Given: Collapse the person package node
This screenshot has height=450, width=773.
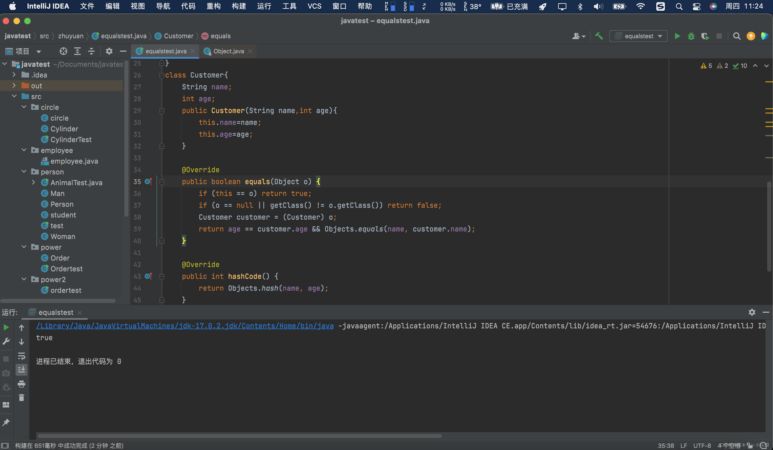Looking at the screenshot, I should [24, 172].
